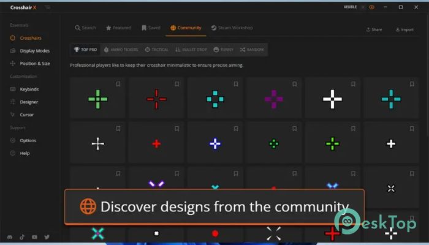The image size is (429, 245).
Task: Bookmark the purple plus crosshair
Action: (294, 84)
